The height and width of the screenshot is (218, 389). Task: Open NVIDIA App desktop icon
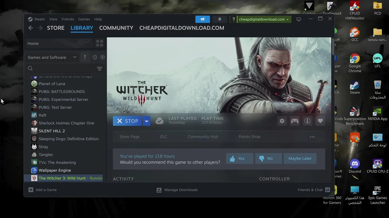(377, 114)
